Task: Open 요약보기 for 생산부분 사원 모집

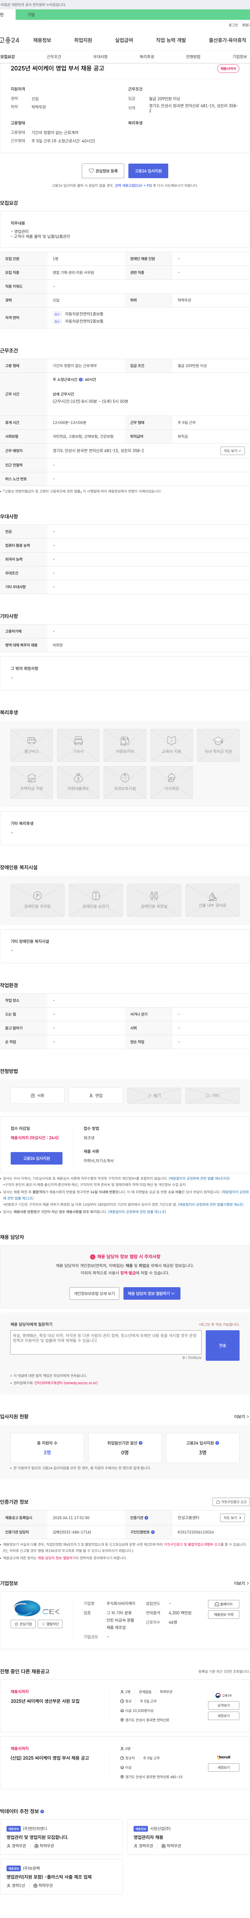Action: point(223,1705)
